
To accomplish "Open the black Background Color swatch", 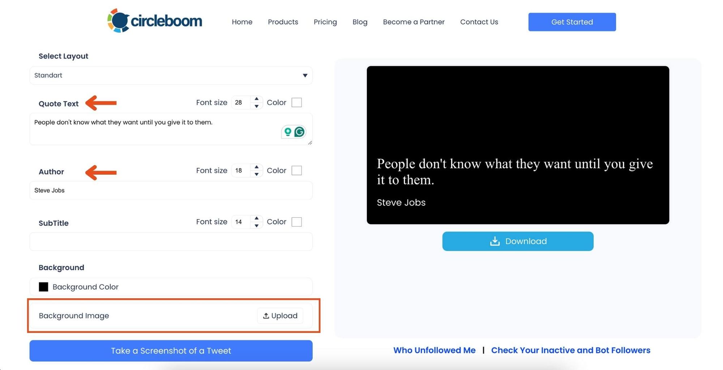I will (43, 287).
